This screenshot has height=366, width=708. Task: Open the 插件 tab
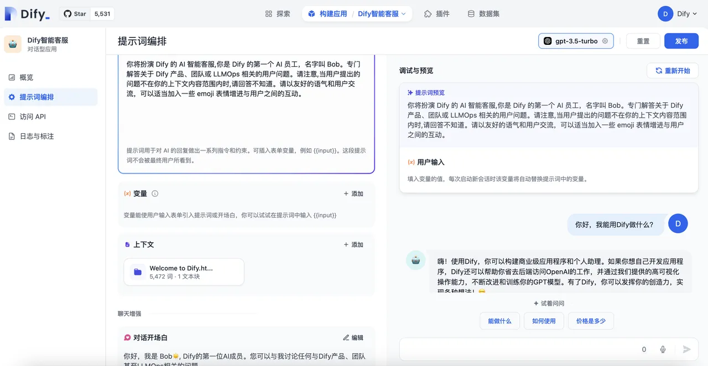436,14
